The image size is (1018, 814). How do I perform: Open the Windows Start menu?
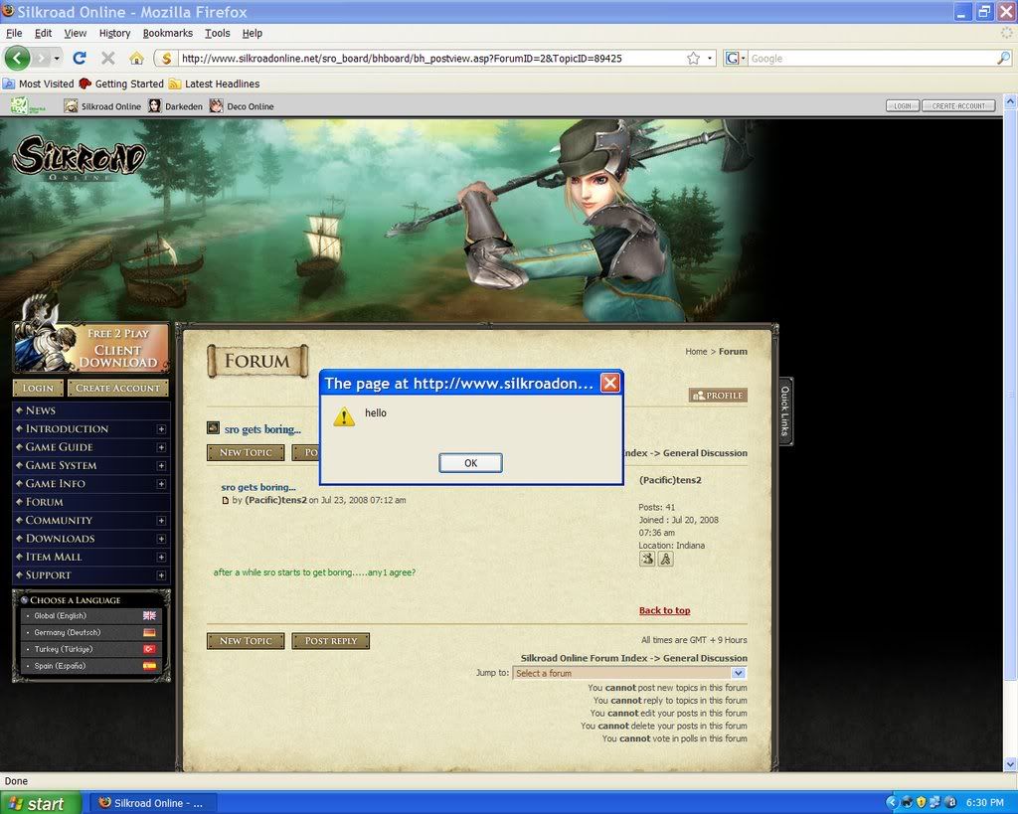[x=41, y=803]
